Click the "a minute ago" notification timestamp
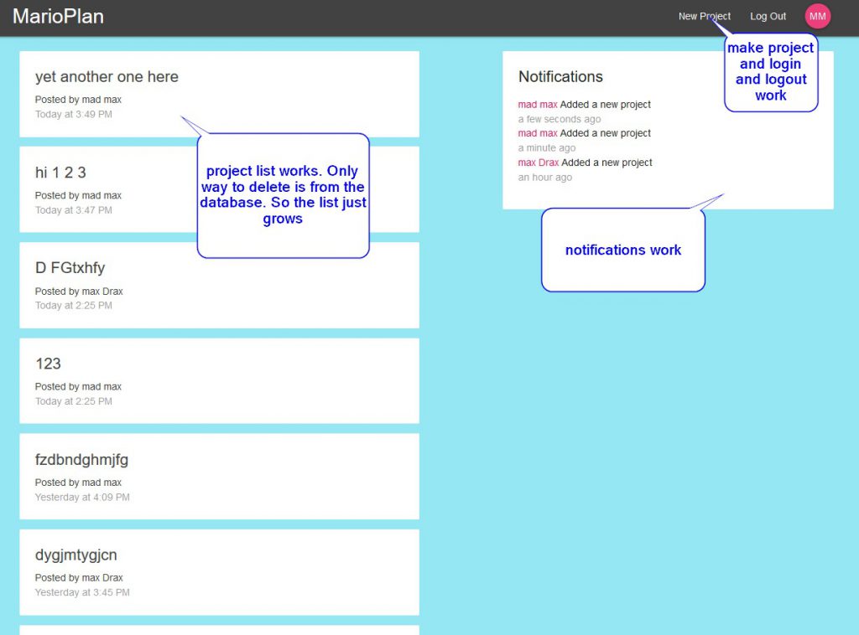Viewport: 859px width, 635px height. [x=547, y=148]
